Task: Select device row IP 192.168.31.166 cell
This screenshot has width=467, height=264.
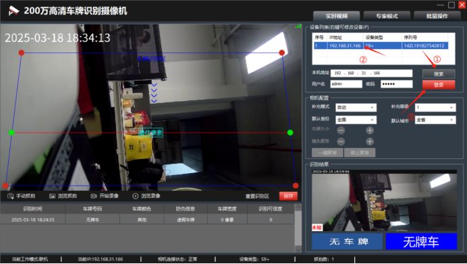Action: pos(345,46)
